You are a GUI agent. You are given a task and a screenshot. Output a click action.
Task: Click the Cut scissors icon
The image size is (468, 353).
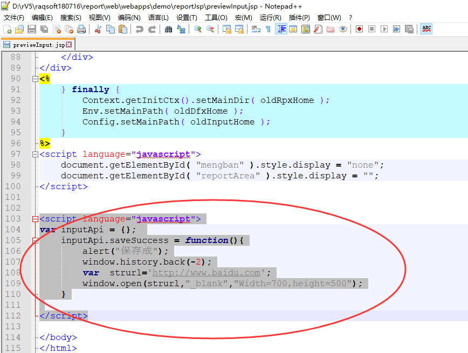[98, 29]
